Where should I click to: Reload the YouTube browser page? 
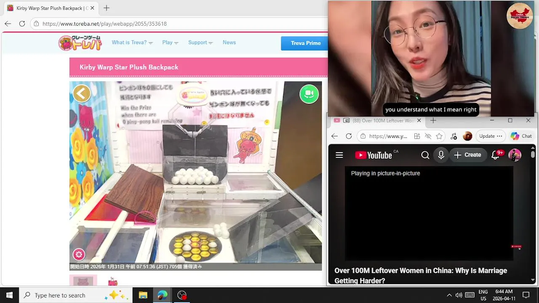tap(349, 136)
